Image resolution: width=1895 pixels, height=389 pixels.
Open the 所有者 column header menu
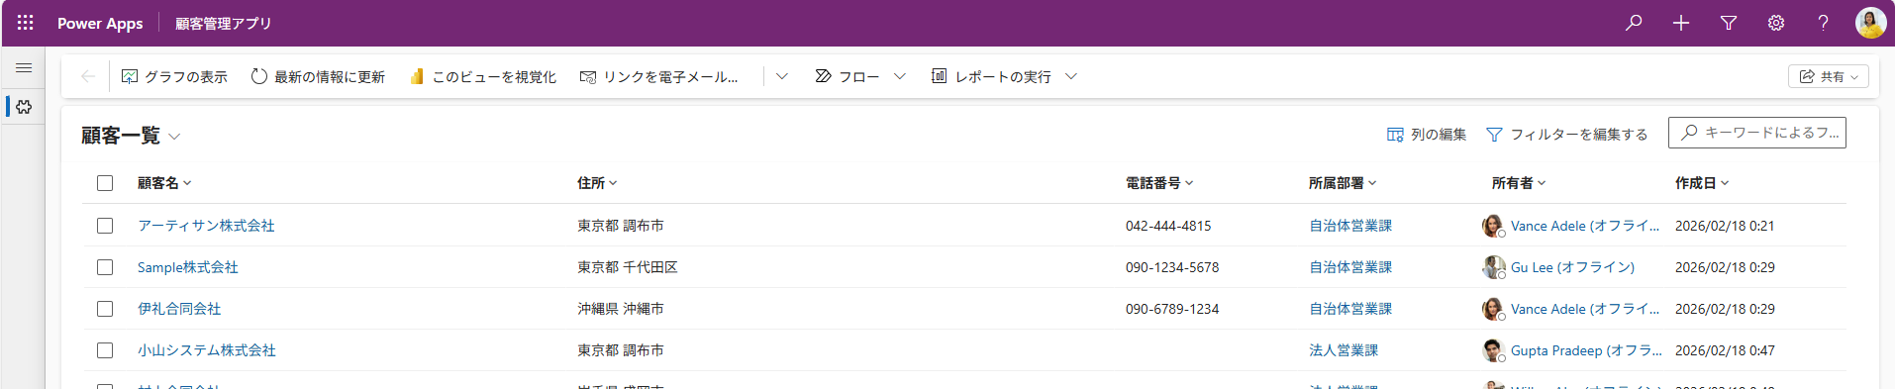click(1519, 183)
